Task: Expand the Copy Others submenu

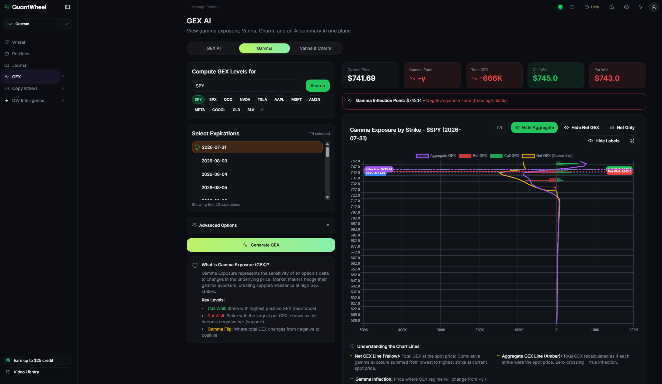Action: coord(63,88)
